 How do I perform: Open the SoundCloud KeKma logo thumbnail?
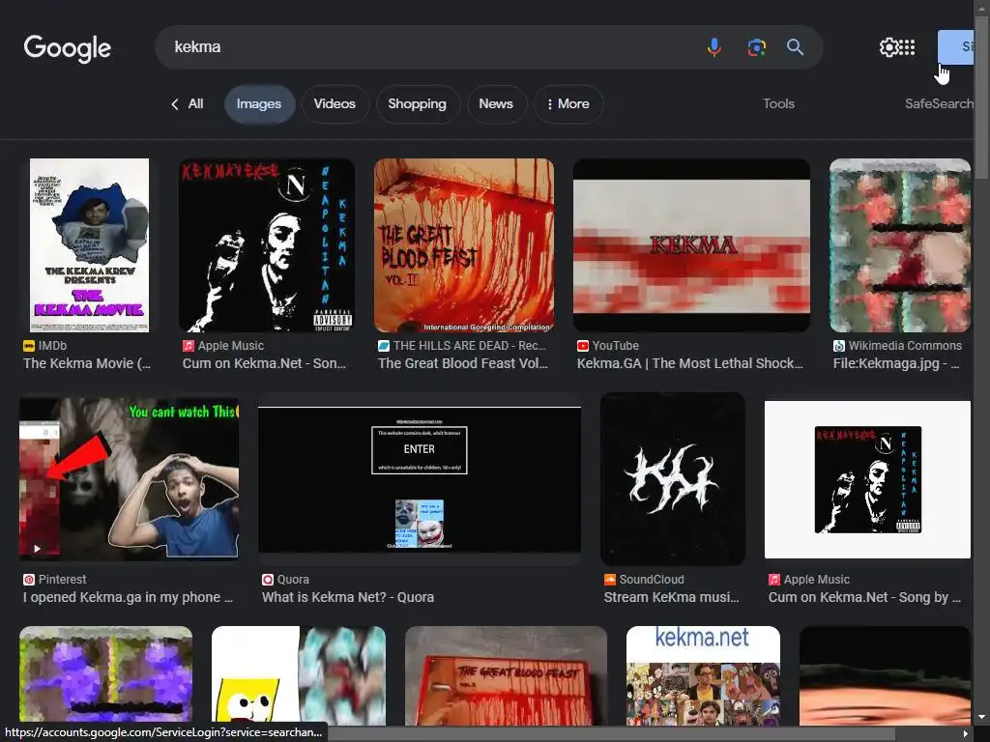pyautogui.click(x=673, y=479)
